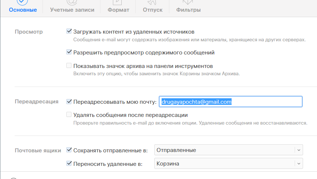Click the label Удалять сообщения после переадресации
The height and width of the screenshot is (179, 317).
coord(130,115)
